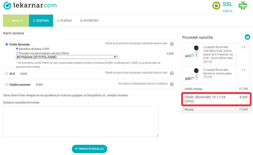Open the 3. Plačilo step tab
Screen dimensions: 253x155
click(x=65, y=21)
